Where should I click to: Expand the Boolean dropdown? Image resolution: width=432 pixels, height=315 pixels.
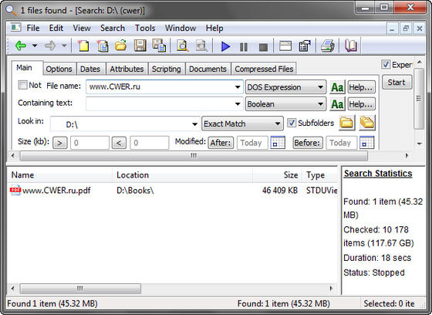click(285, 104)
